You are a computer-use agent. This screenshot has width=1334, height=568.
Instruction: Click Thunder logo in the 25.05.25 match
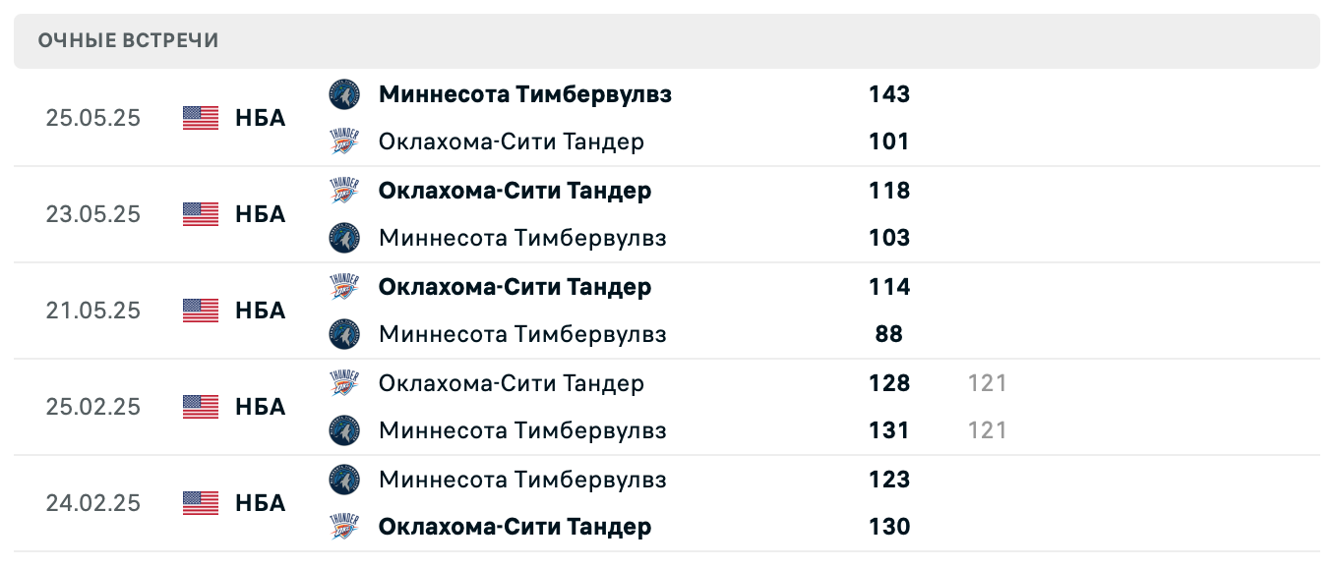pos(344,142)
